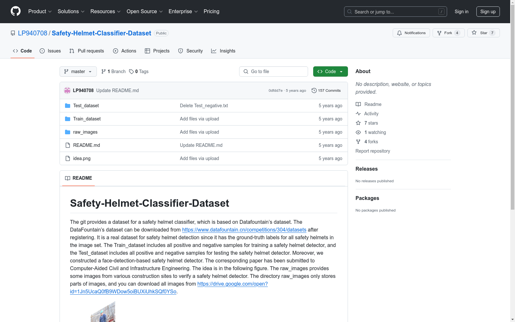View the 4 forks link
Screen dimensions: 515x322
[367, 142]
